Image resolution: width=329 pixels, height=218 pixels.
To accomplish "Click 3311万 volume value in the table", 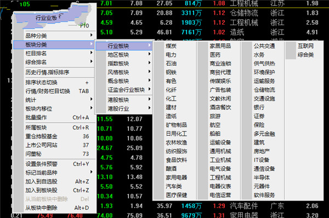I will (191, 13).
